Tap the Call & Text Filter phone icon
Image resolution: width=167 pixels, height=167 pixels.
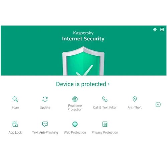coord(105,99)
